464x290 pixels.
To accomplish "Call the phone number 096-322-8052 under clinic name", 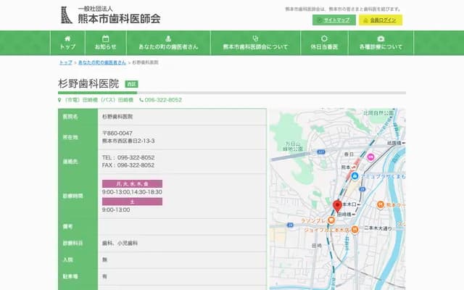I will (x=162, y=99).
